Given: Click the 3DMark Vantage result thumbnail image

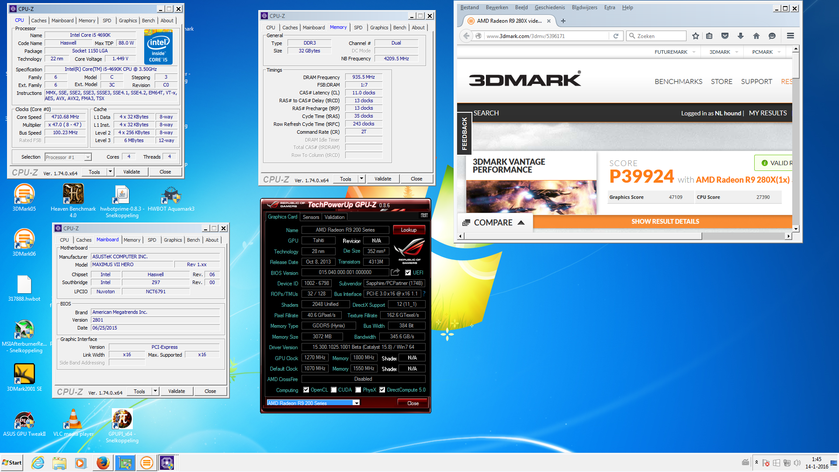Looking at the screenshot, I should (x=531, y=197).
